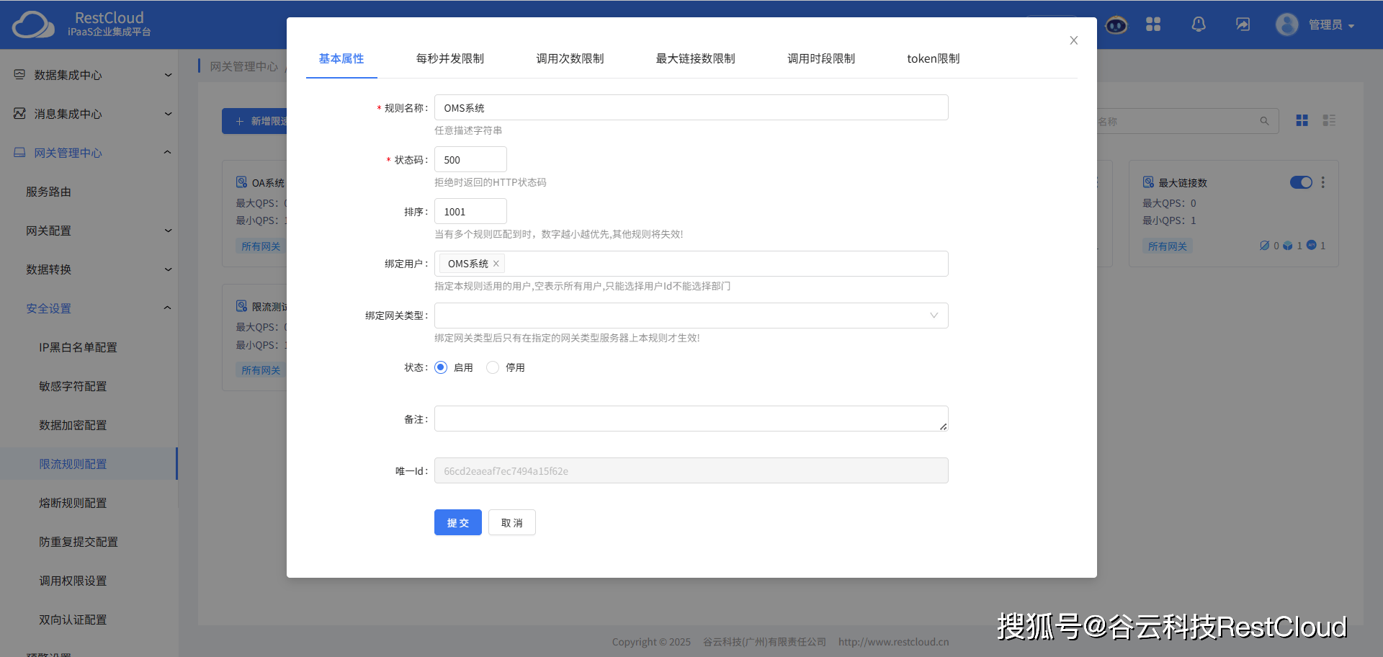Click the search magnifier icon
This screenshot has width=1383, height=657.
pyautogui.click(x=1266, y=121)
